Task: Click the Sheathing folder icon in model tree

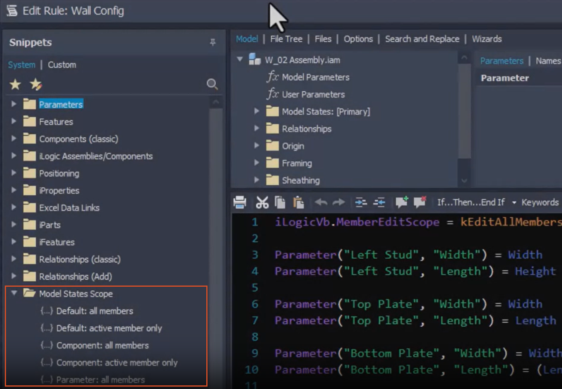Action: point(272,180)
